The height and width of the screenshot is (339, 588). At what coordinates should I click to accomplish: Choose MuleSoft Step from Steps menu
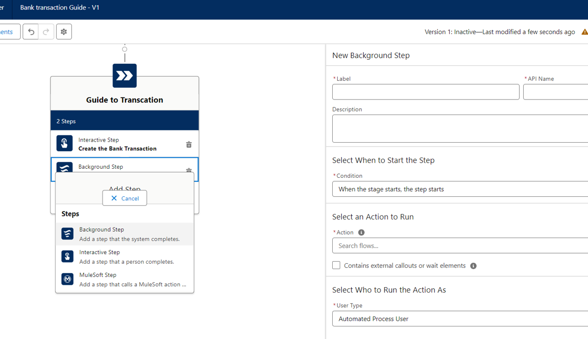point(125,279)
